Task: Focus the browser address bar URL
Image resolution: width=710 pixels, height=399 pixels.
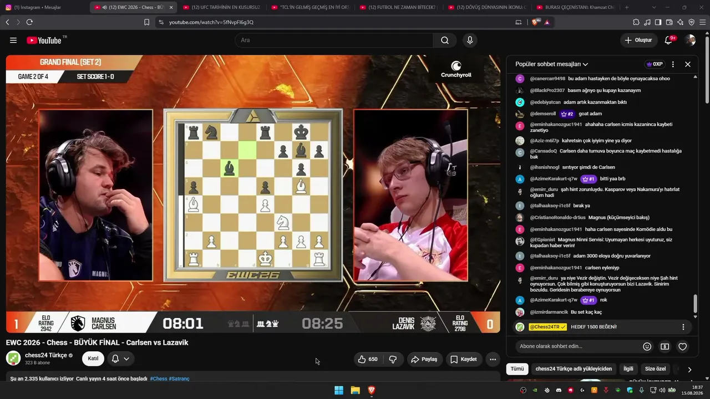Action: click(x=211, y=22)
